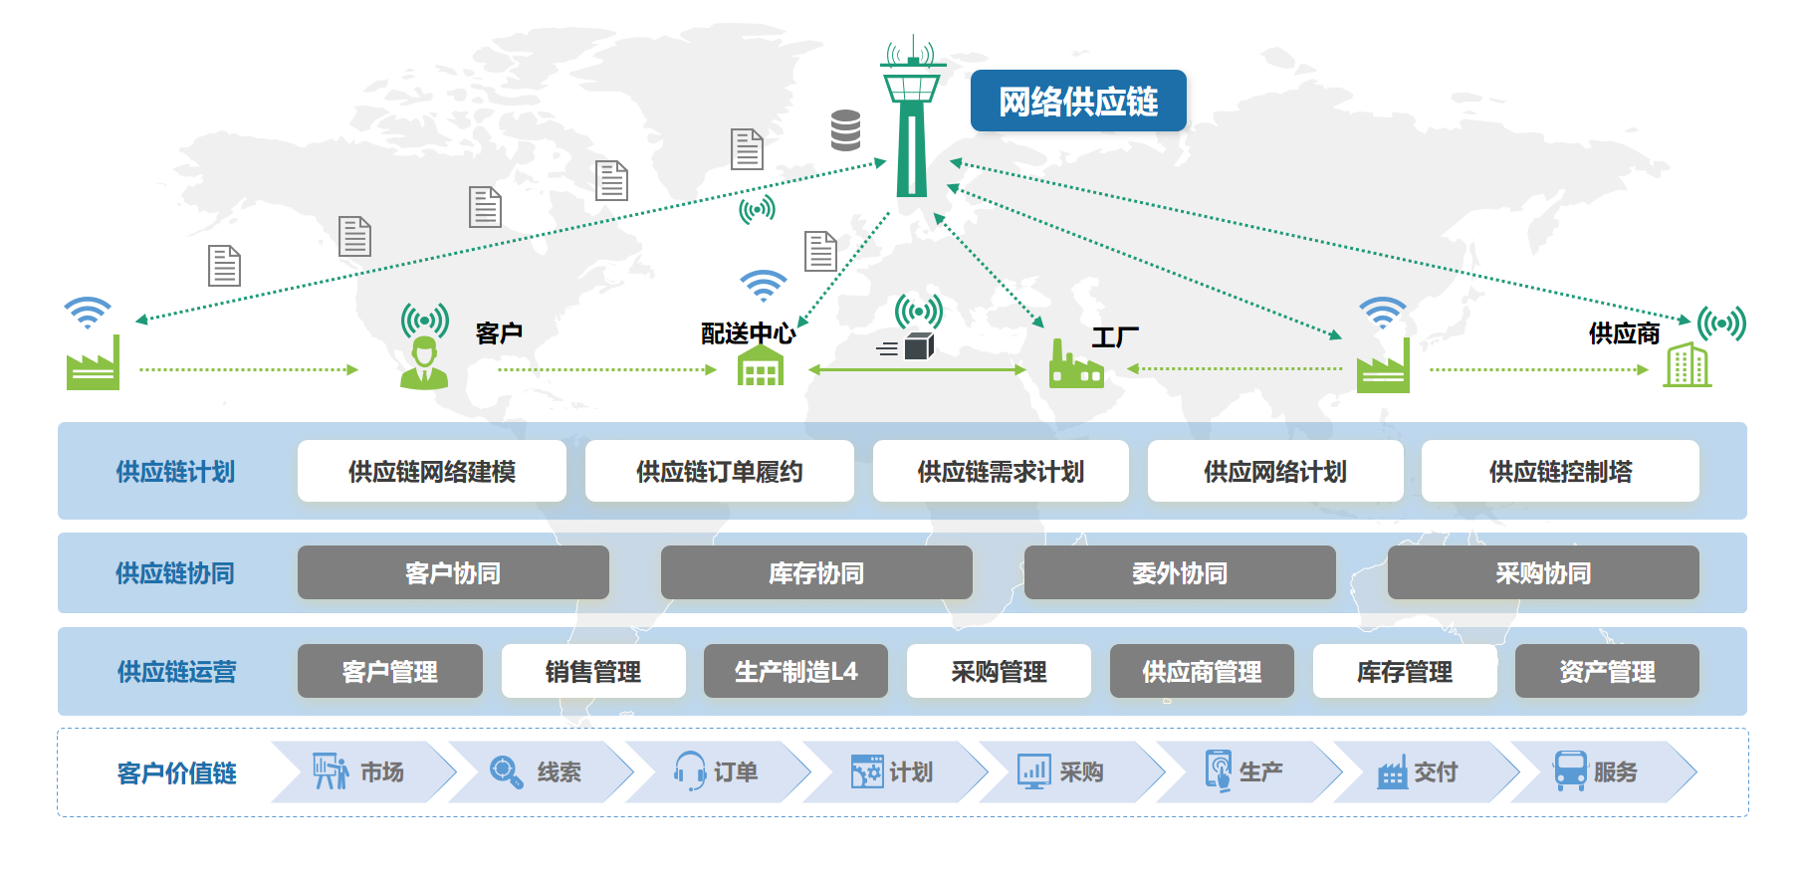Click the blue bus icon beside 服务
The width and height of the screenshot is (1802, 875).
click(1570, 771)
